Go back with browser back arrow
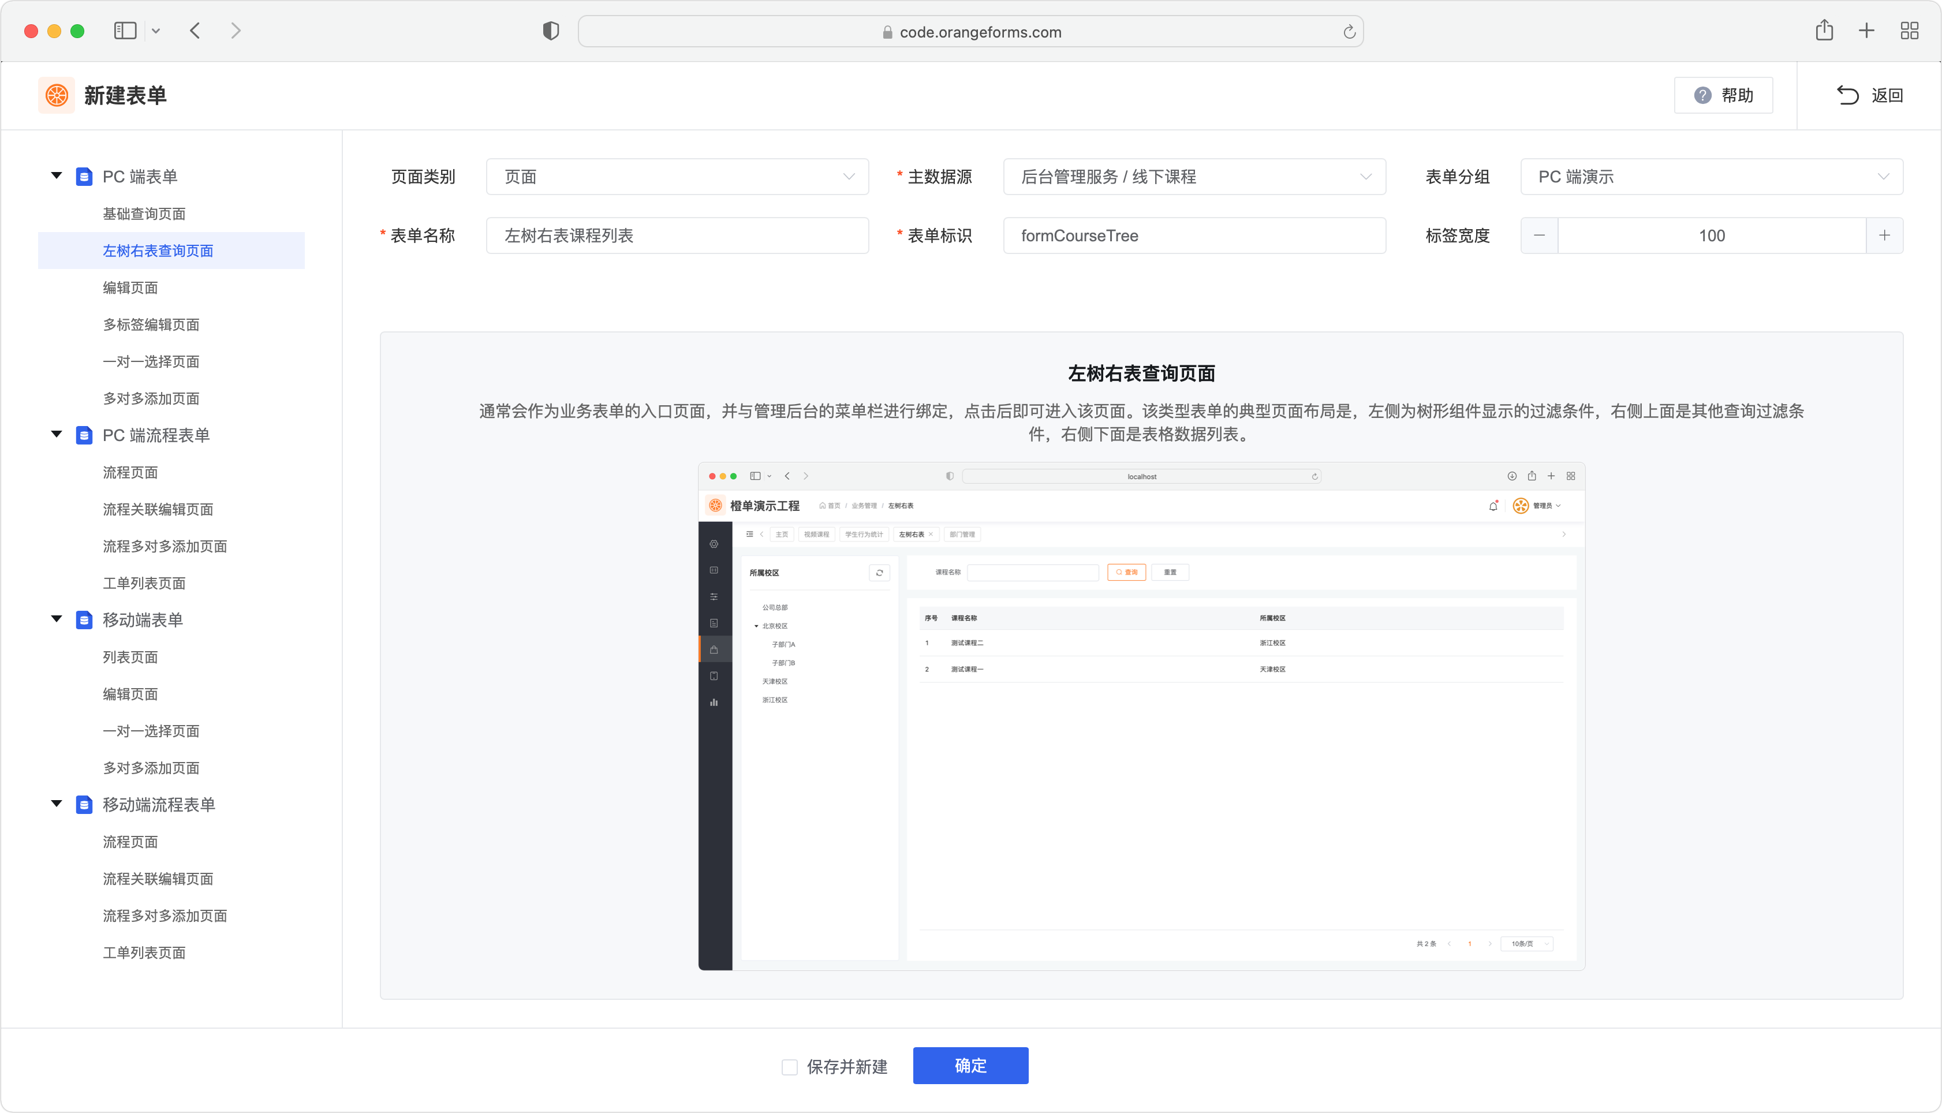 tap(196, 31)
